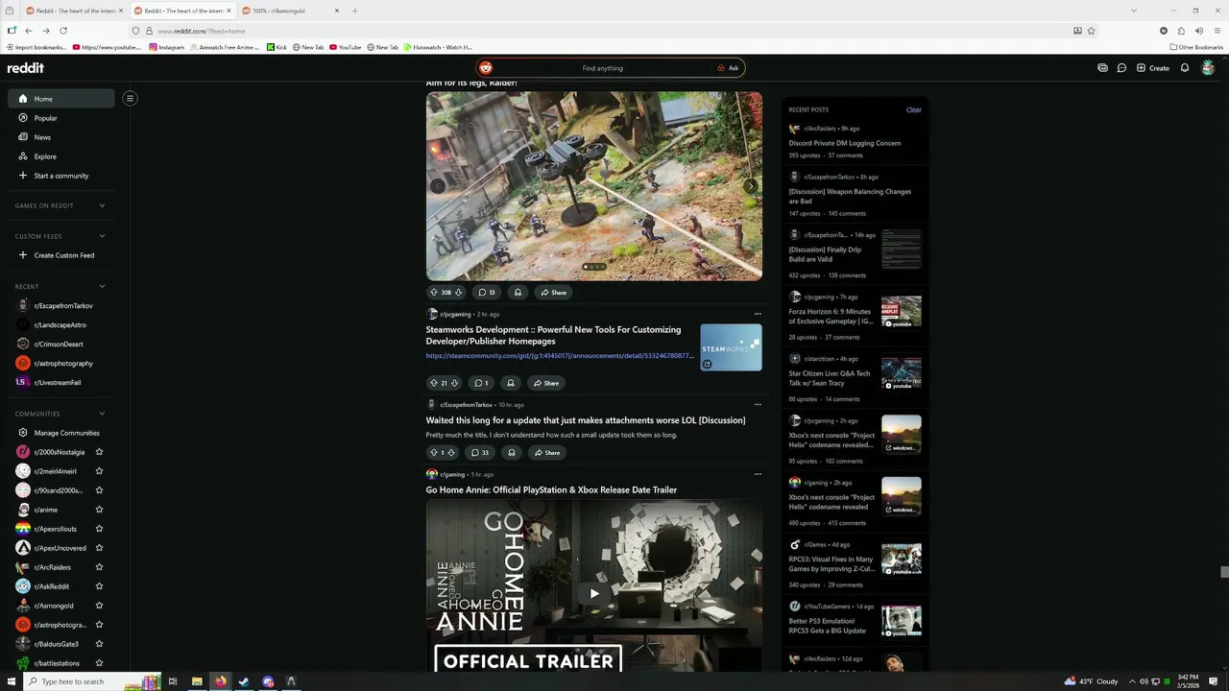Open the News section
This screenshot has height=691, width=1229.
60,136
